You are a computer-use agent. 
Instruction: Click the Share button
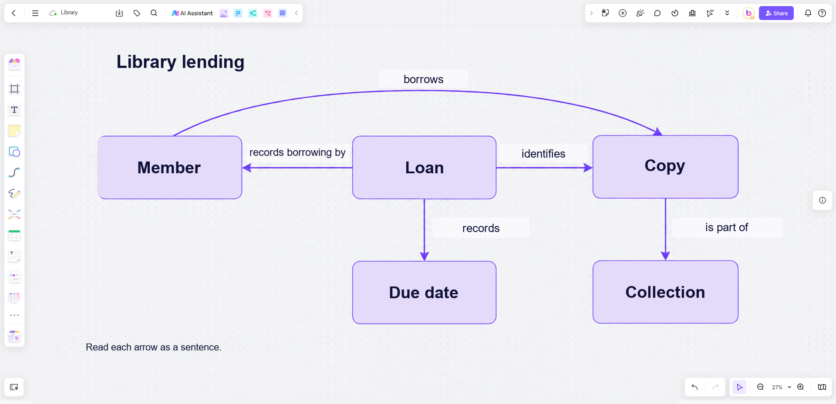[776, 13]
